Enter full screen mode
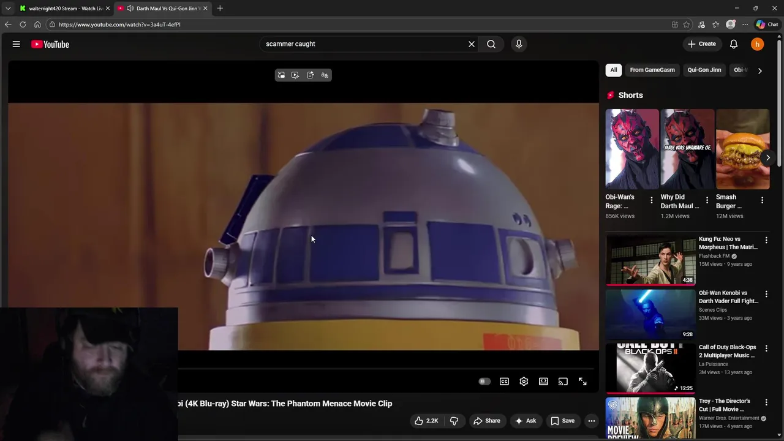This screenshot has height=441, width=784. click(582, 382)
